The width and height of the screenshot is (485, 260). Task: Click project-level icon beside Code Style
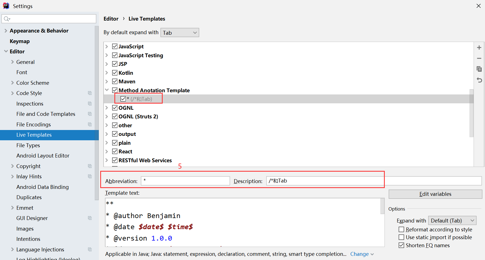pos(90,93)
